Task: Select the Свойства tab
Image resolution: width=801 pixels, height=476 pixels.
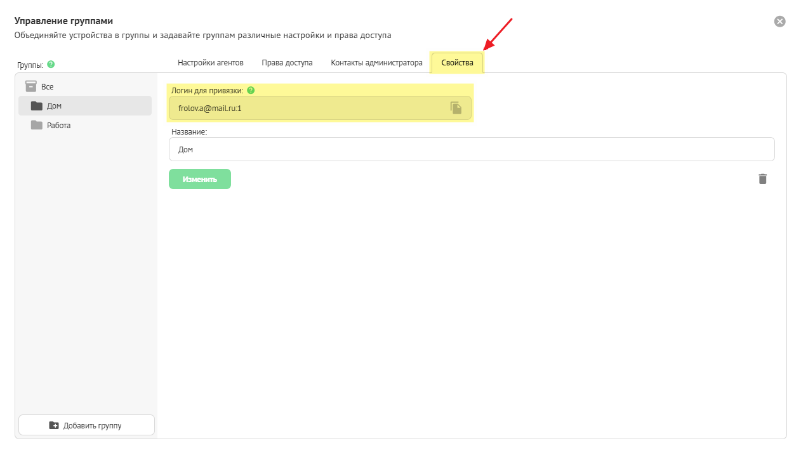Action: click(457, 63)
